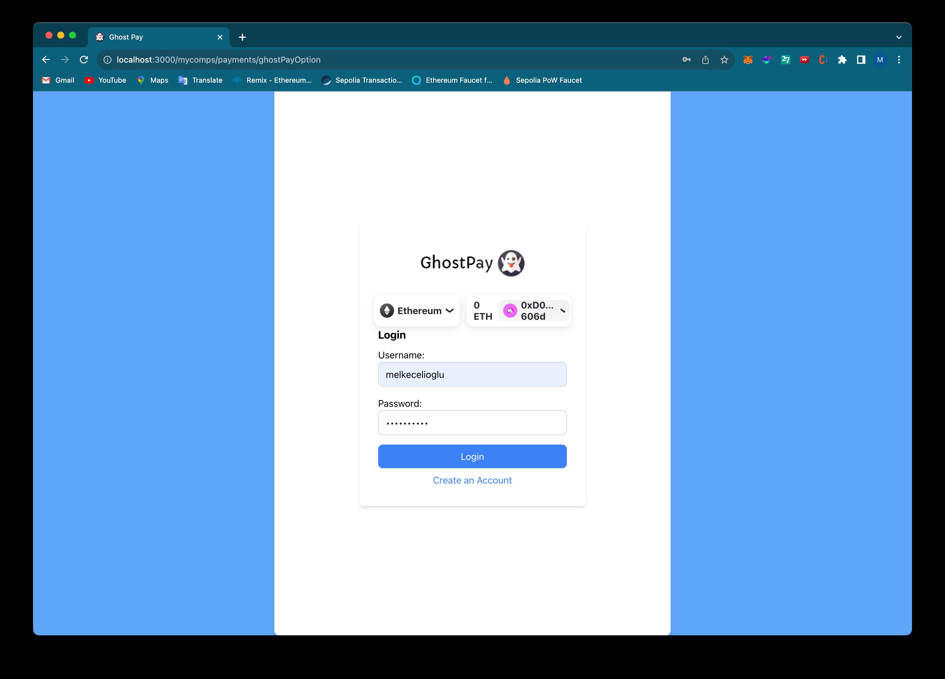Select the Username input field

pos(472,374)
